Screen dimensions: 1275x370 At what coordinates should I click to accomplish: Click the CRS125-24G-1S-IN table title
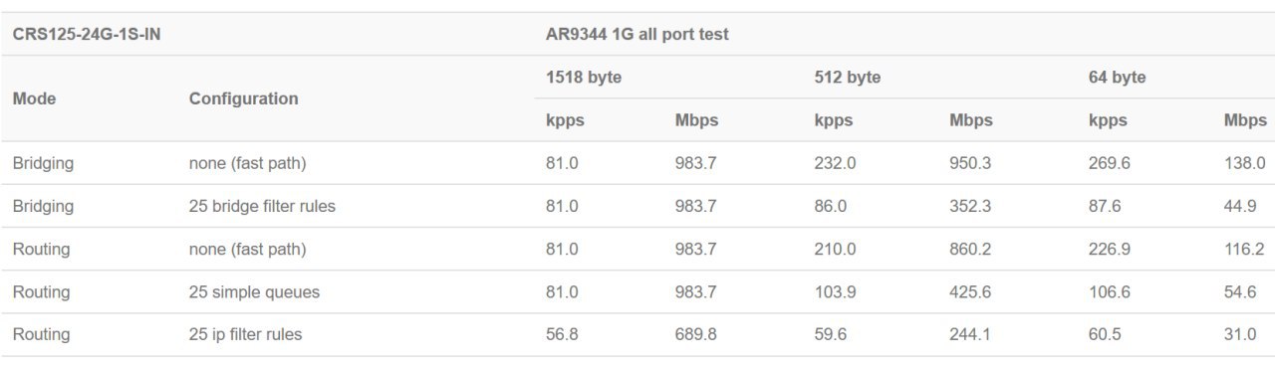tap(87, 34)
